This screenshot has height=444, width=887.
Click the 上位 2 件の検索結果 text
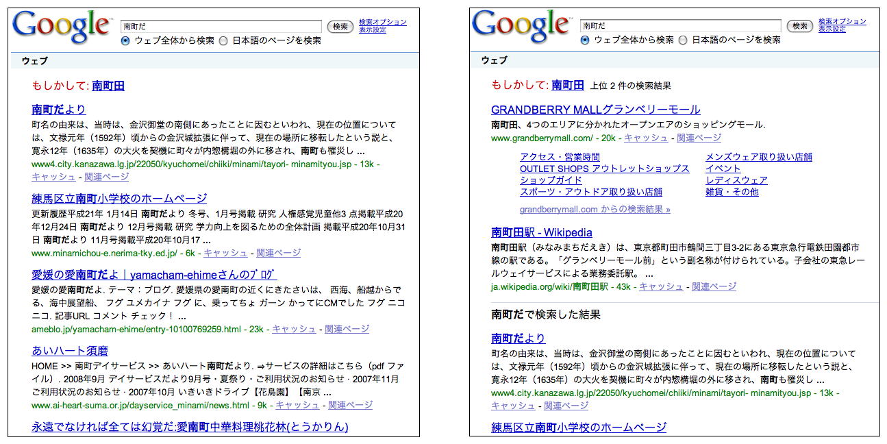pos(630,86)
